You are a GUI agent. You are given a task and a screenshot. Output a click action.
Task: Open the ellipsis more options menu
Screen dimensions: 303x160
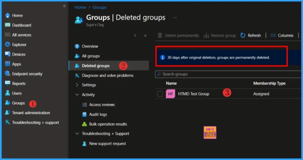(175, 17)
